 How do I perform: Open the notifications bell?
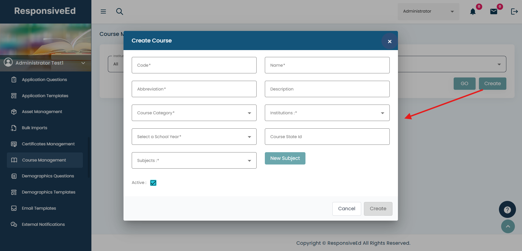(473, 11)
